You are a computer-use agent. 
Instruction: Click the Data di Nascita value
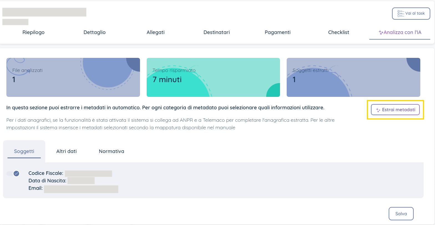(81, 181)
